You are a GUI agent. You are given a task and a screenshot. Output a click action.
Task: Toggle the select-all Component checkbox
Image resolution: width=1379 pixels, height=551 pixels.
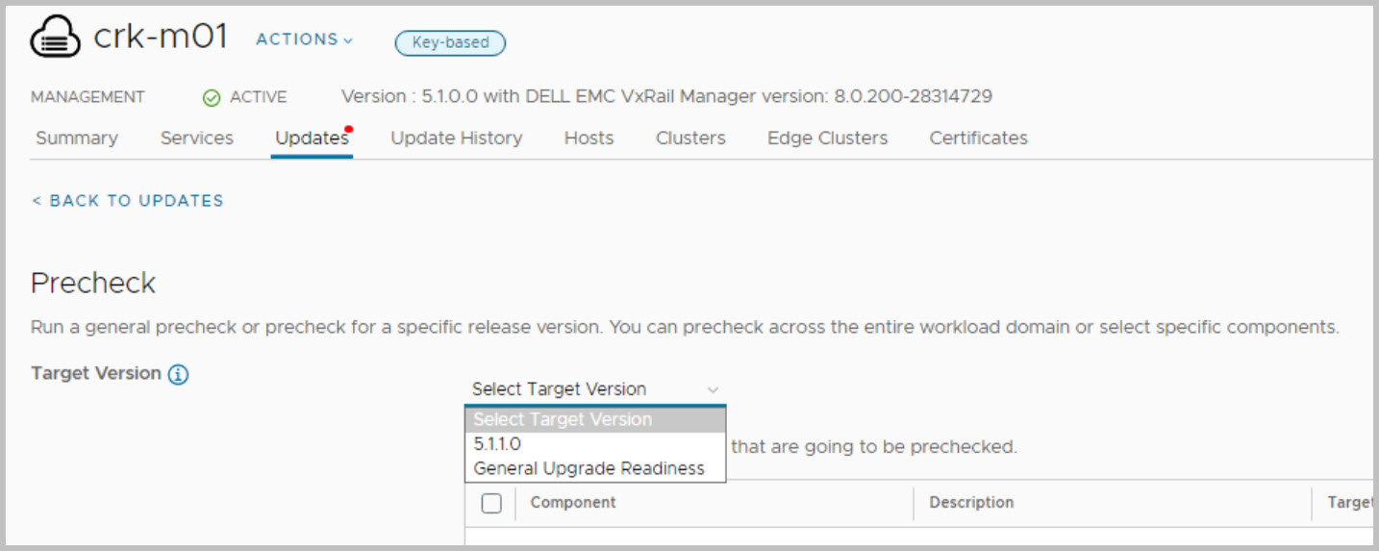(x=491, y=503)
